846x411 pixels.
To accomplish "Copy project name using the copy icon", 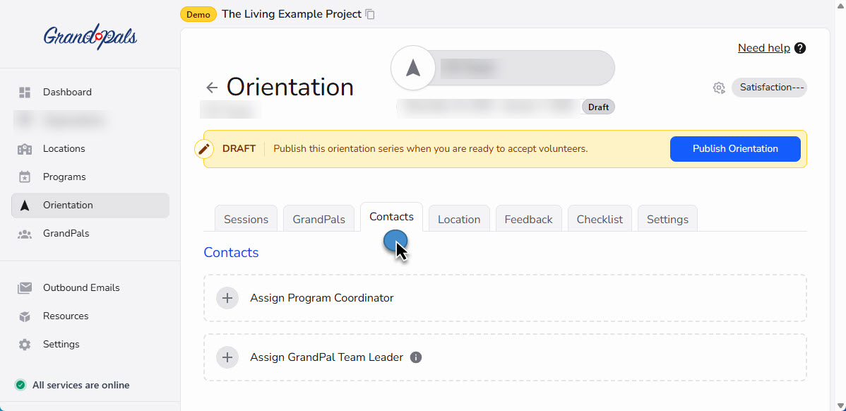I will (370, 14).
